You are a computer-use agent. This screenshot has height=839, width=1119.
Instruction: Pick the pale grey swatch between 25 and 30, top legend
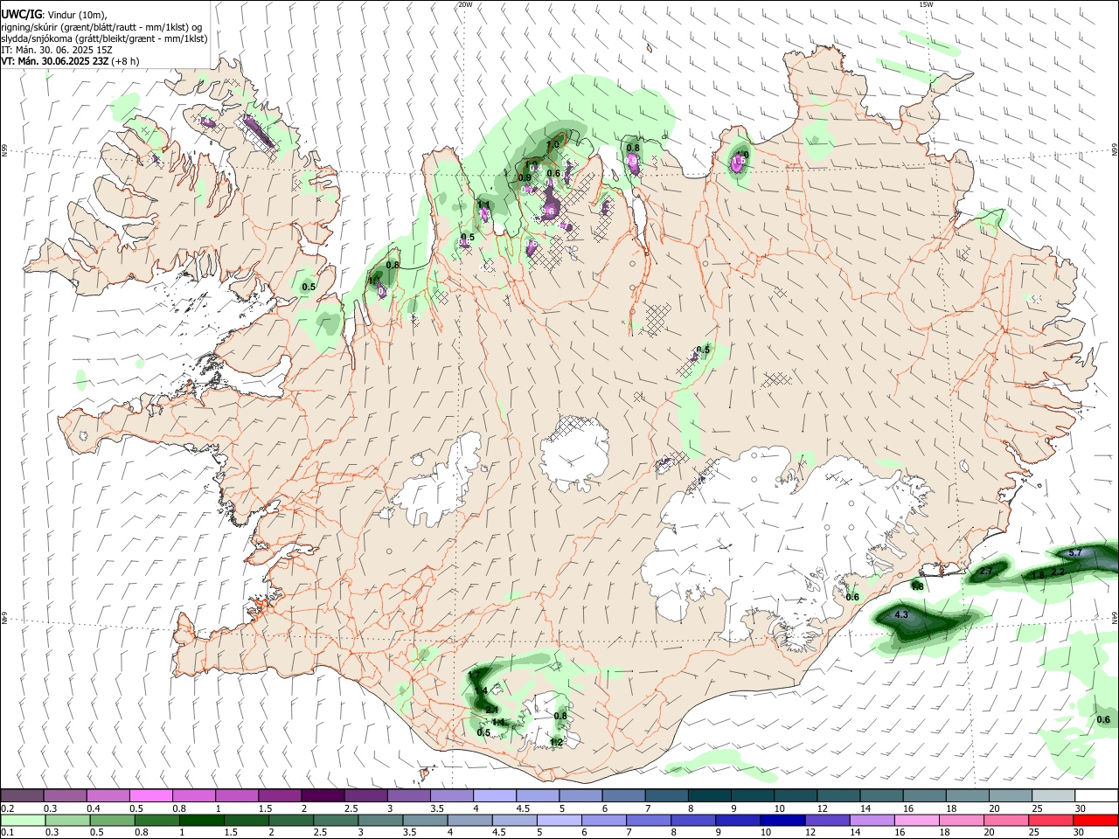click(x=1053, y=796)
